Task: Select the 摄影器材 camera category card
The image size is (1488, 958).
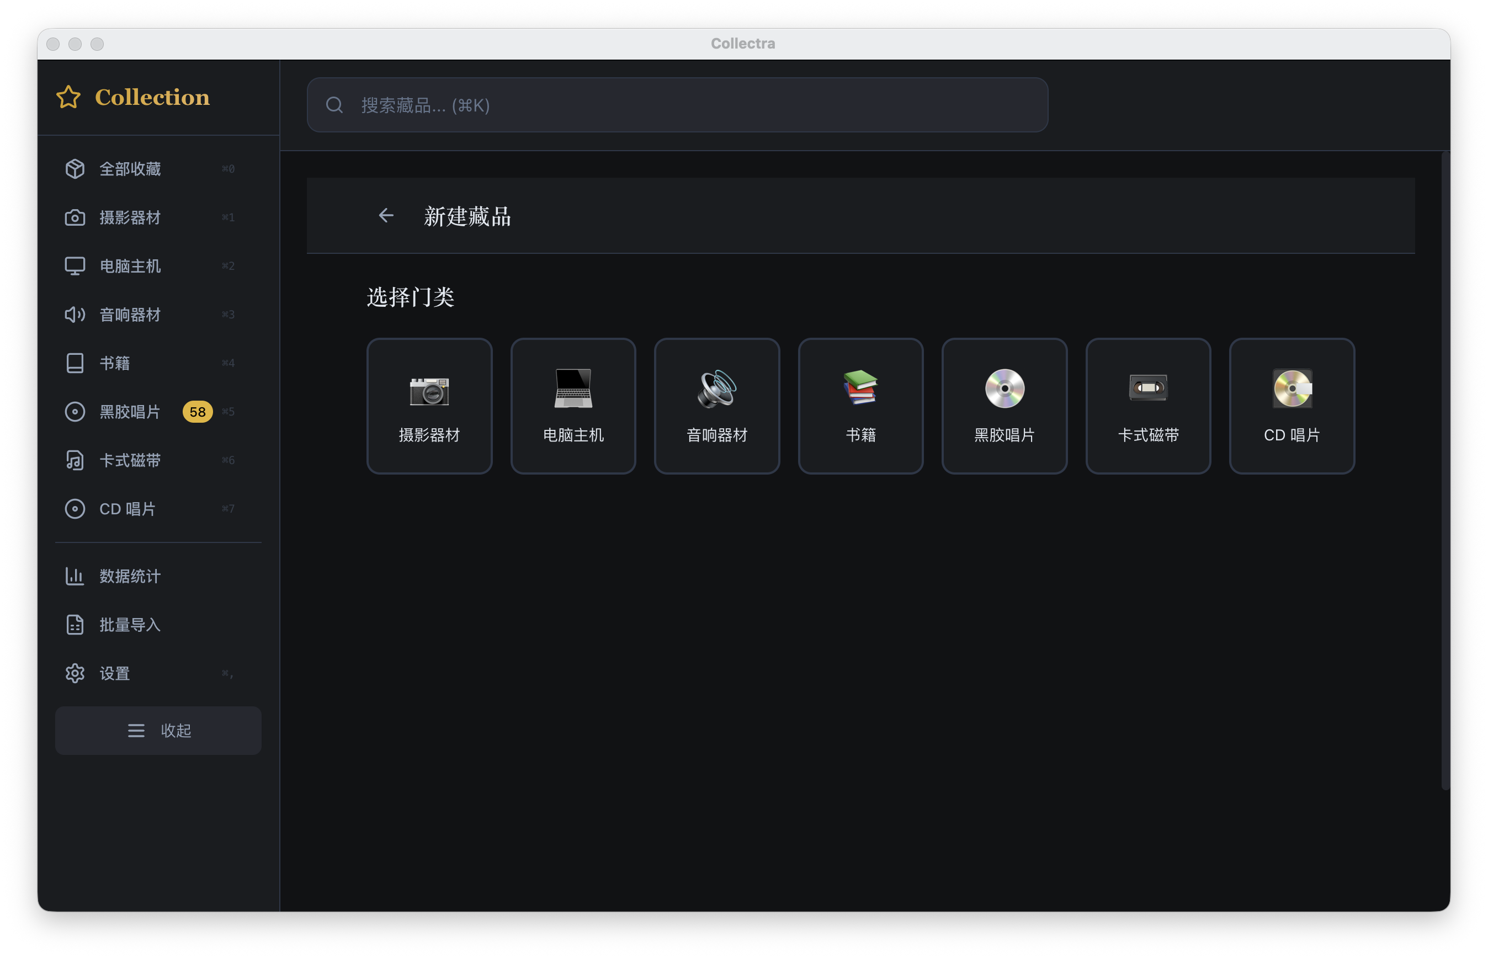Action: (429, 406)
